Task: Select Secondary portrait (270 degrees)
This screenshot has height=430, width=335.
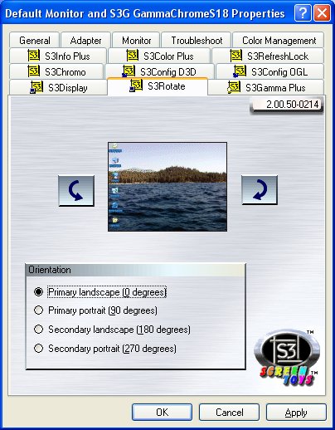Action: 104,349
